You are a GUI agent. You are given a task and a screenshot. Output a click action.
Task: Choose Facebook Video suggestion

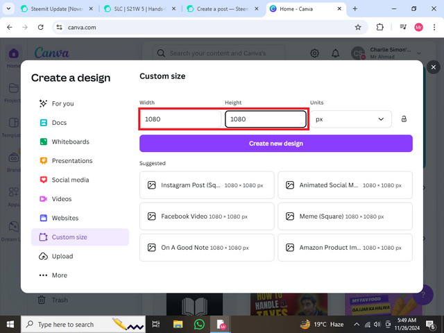click(x=207, y=216)
